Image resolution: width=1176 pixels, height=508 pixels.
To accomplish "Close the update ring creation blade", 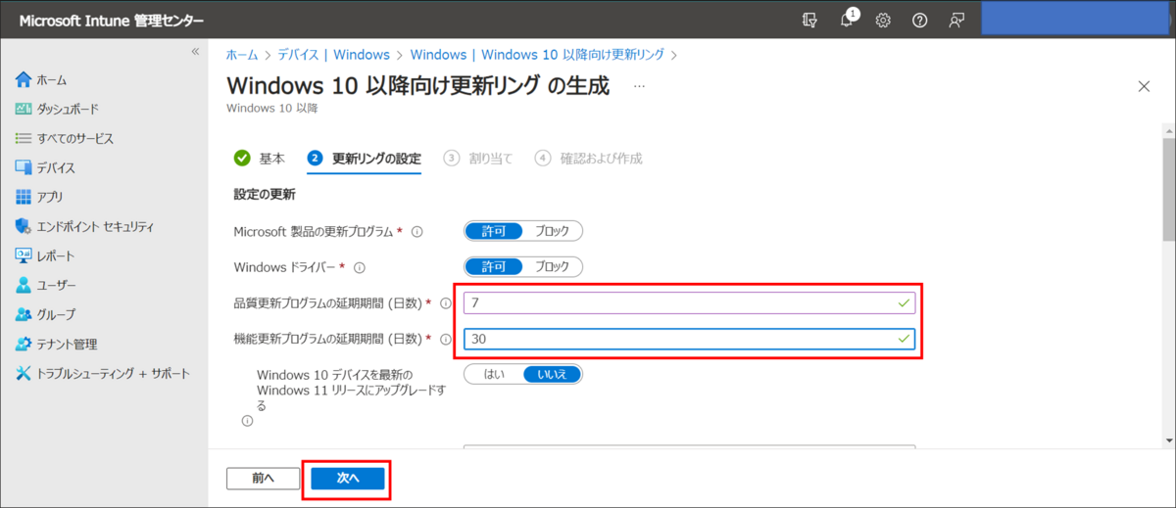I will (x=1144, y=86).
